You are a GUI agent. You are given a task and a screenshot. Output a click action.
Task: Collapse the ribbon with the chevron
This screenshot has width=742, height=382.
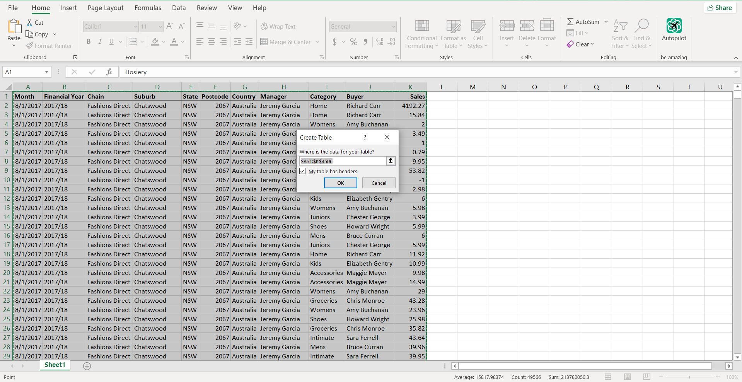tap(735, 58)
